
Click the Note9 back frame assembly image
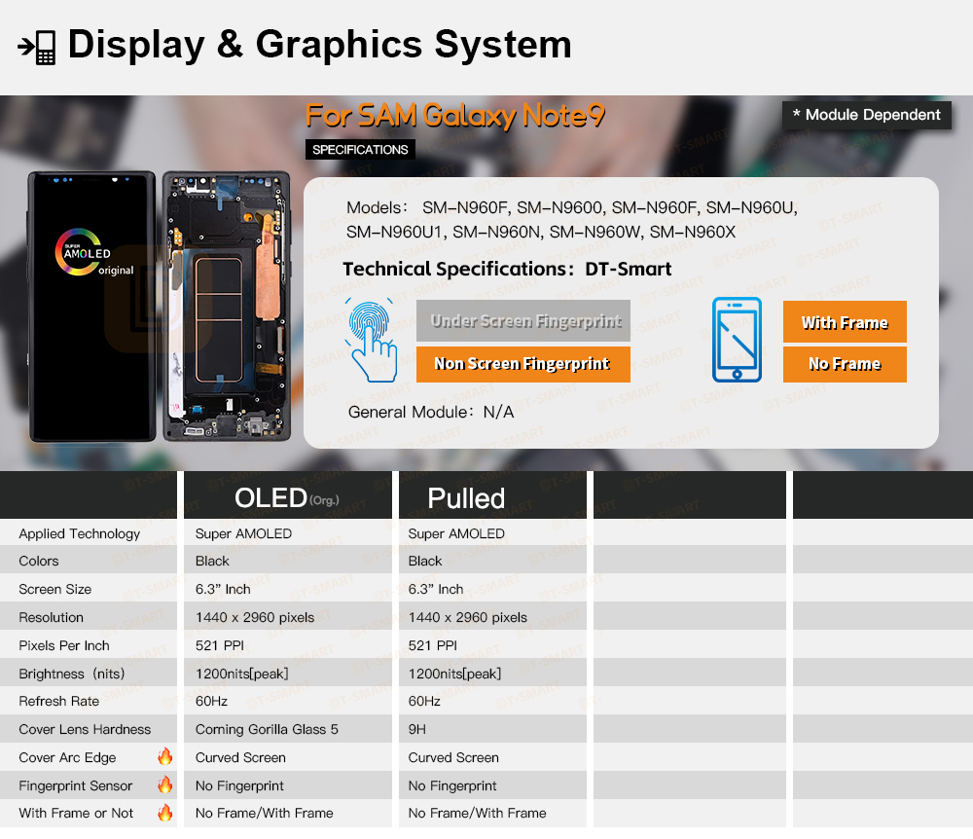pyautogui.click(x=226, y=307)
